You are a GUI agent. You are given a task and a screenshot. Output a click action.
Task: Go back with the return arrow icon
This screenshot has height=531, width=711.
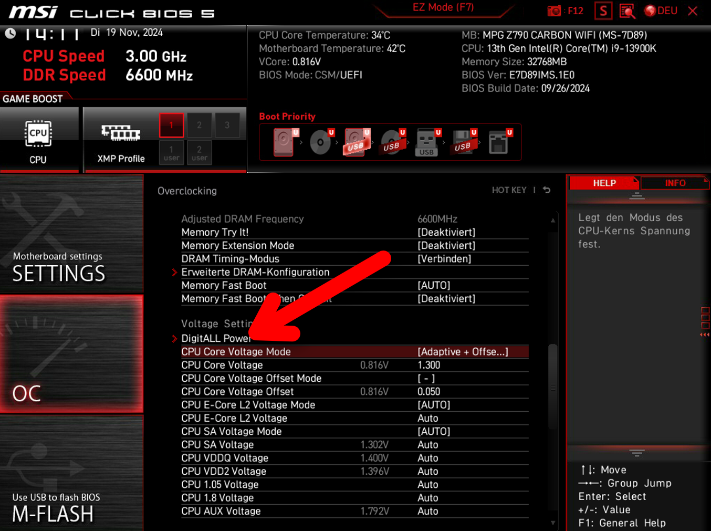click(x=547, y=190)
